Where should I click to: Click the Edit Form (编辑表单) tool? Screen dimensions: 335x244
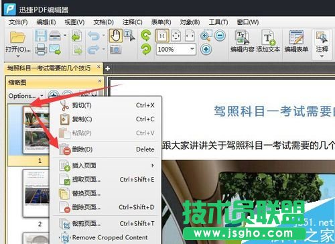tap(296, 42)
